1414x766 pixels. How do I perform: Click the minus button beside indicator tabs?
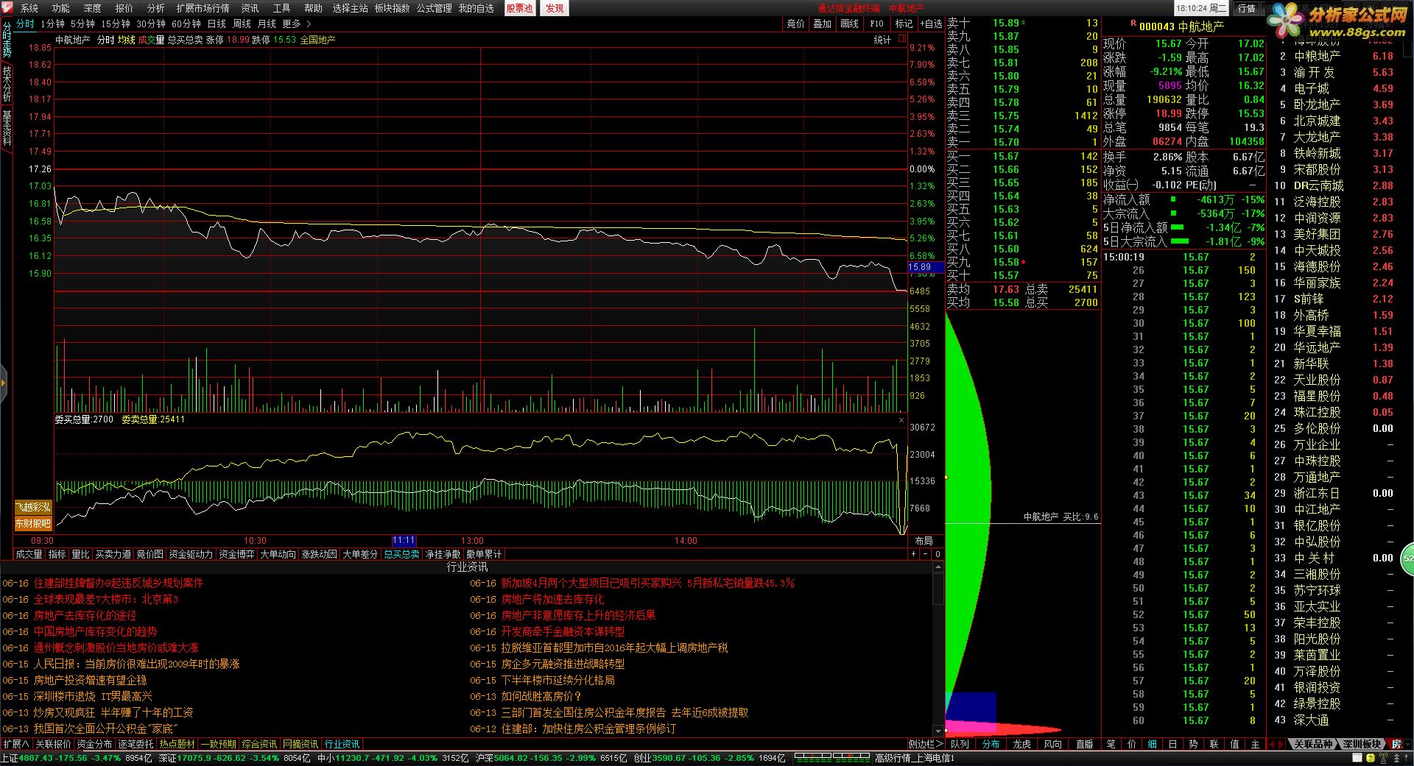(x=926, y=554)
